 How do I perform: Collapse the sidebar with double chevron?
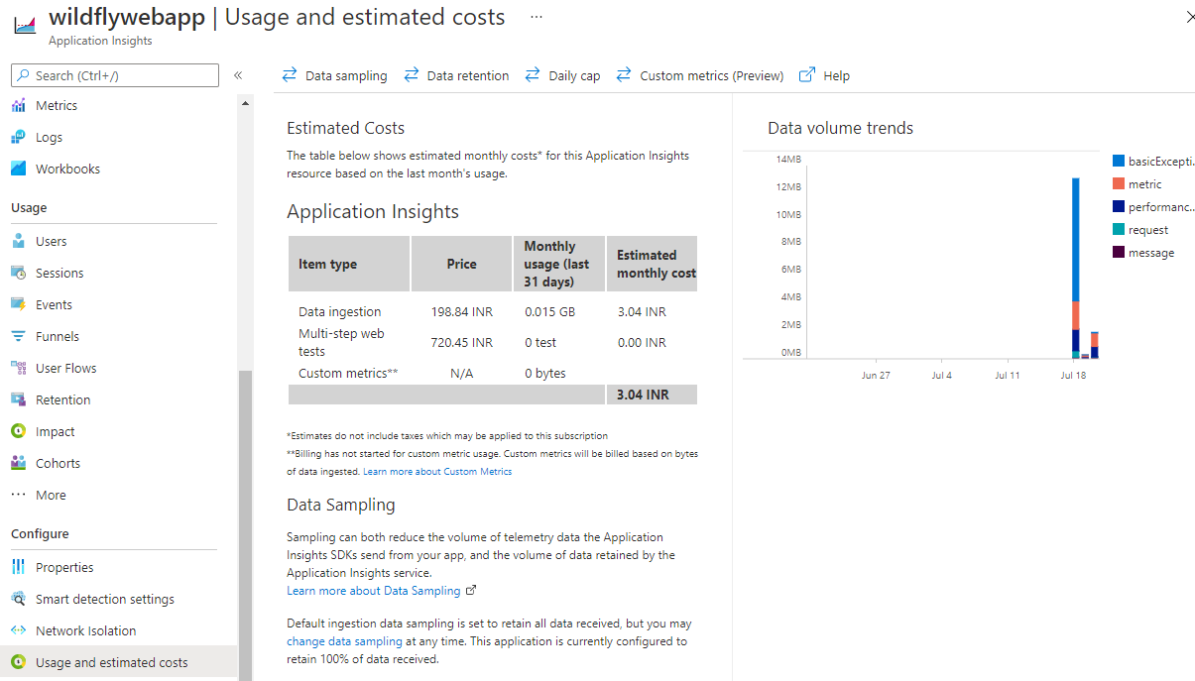click(x=238, y=75)
